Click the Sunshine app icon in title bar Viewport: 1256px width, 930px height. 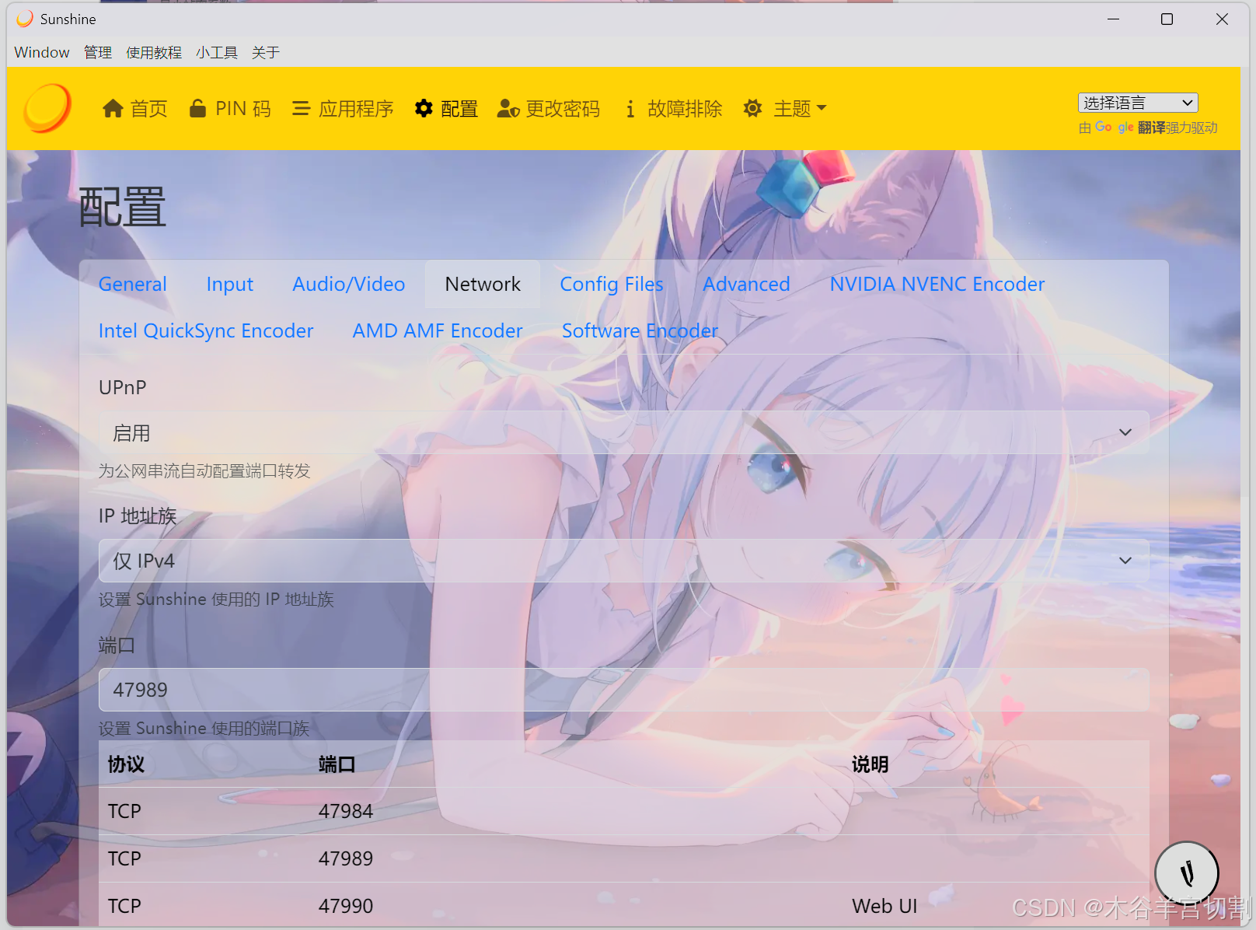(x=25, y=19)
